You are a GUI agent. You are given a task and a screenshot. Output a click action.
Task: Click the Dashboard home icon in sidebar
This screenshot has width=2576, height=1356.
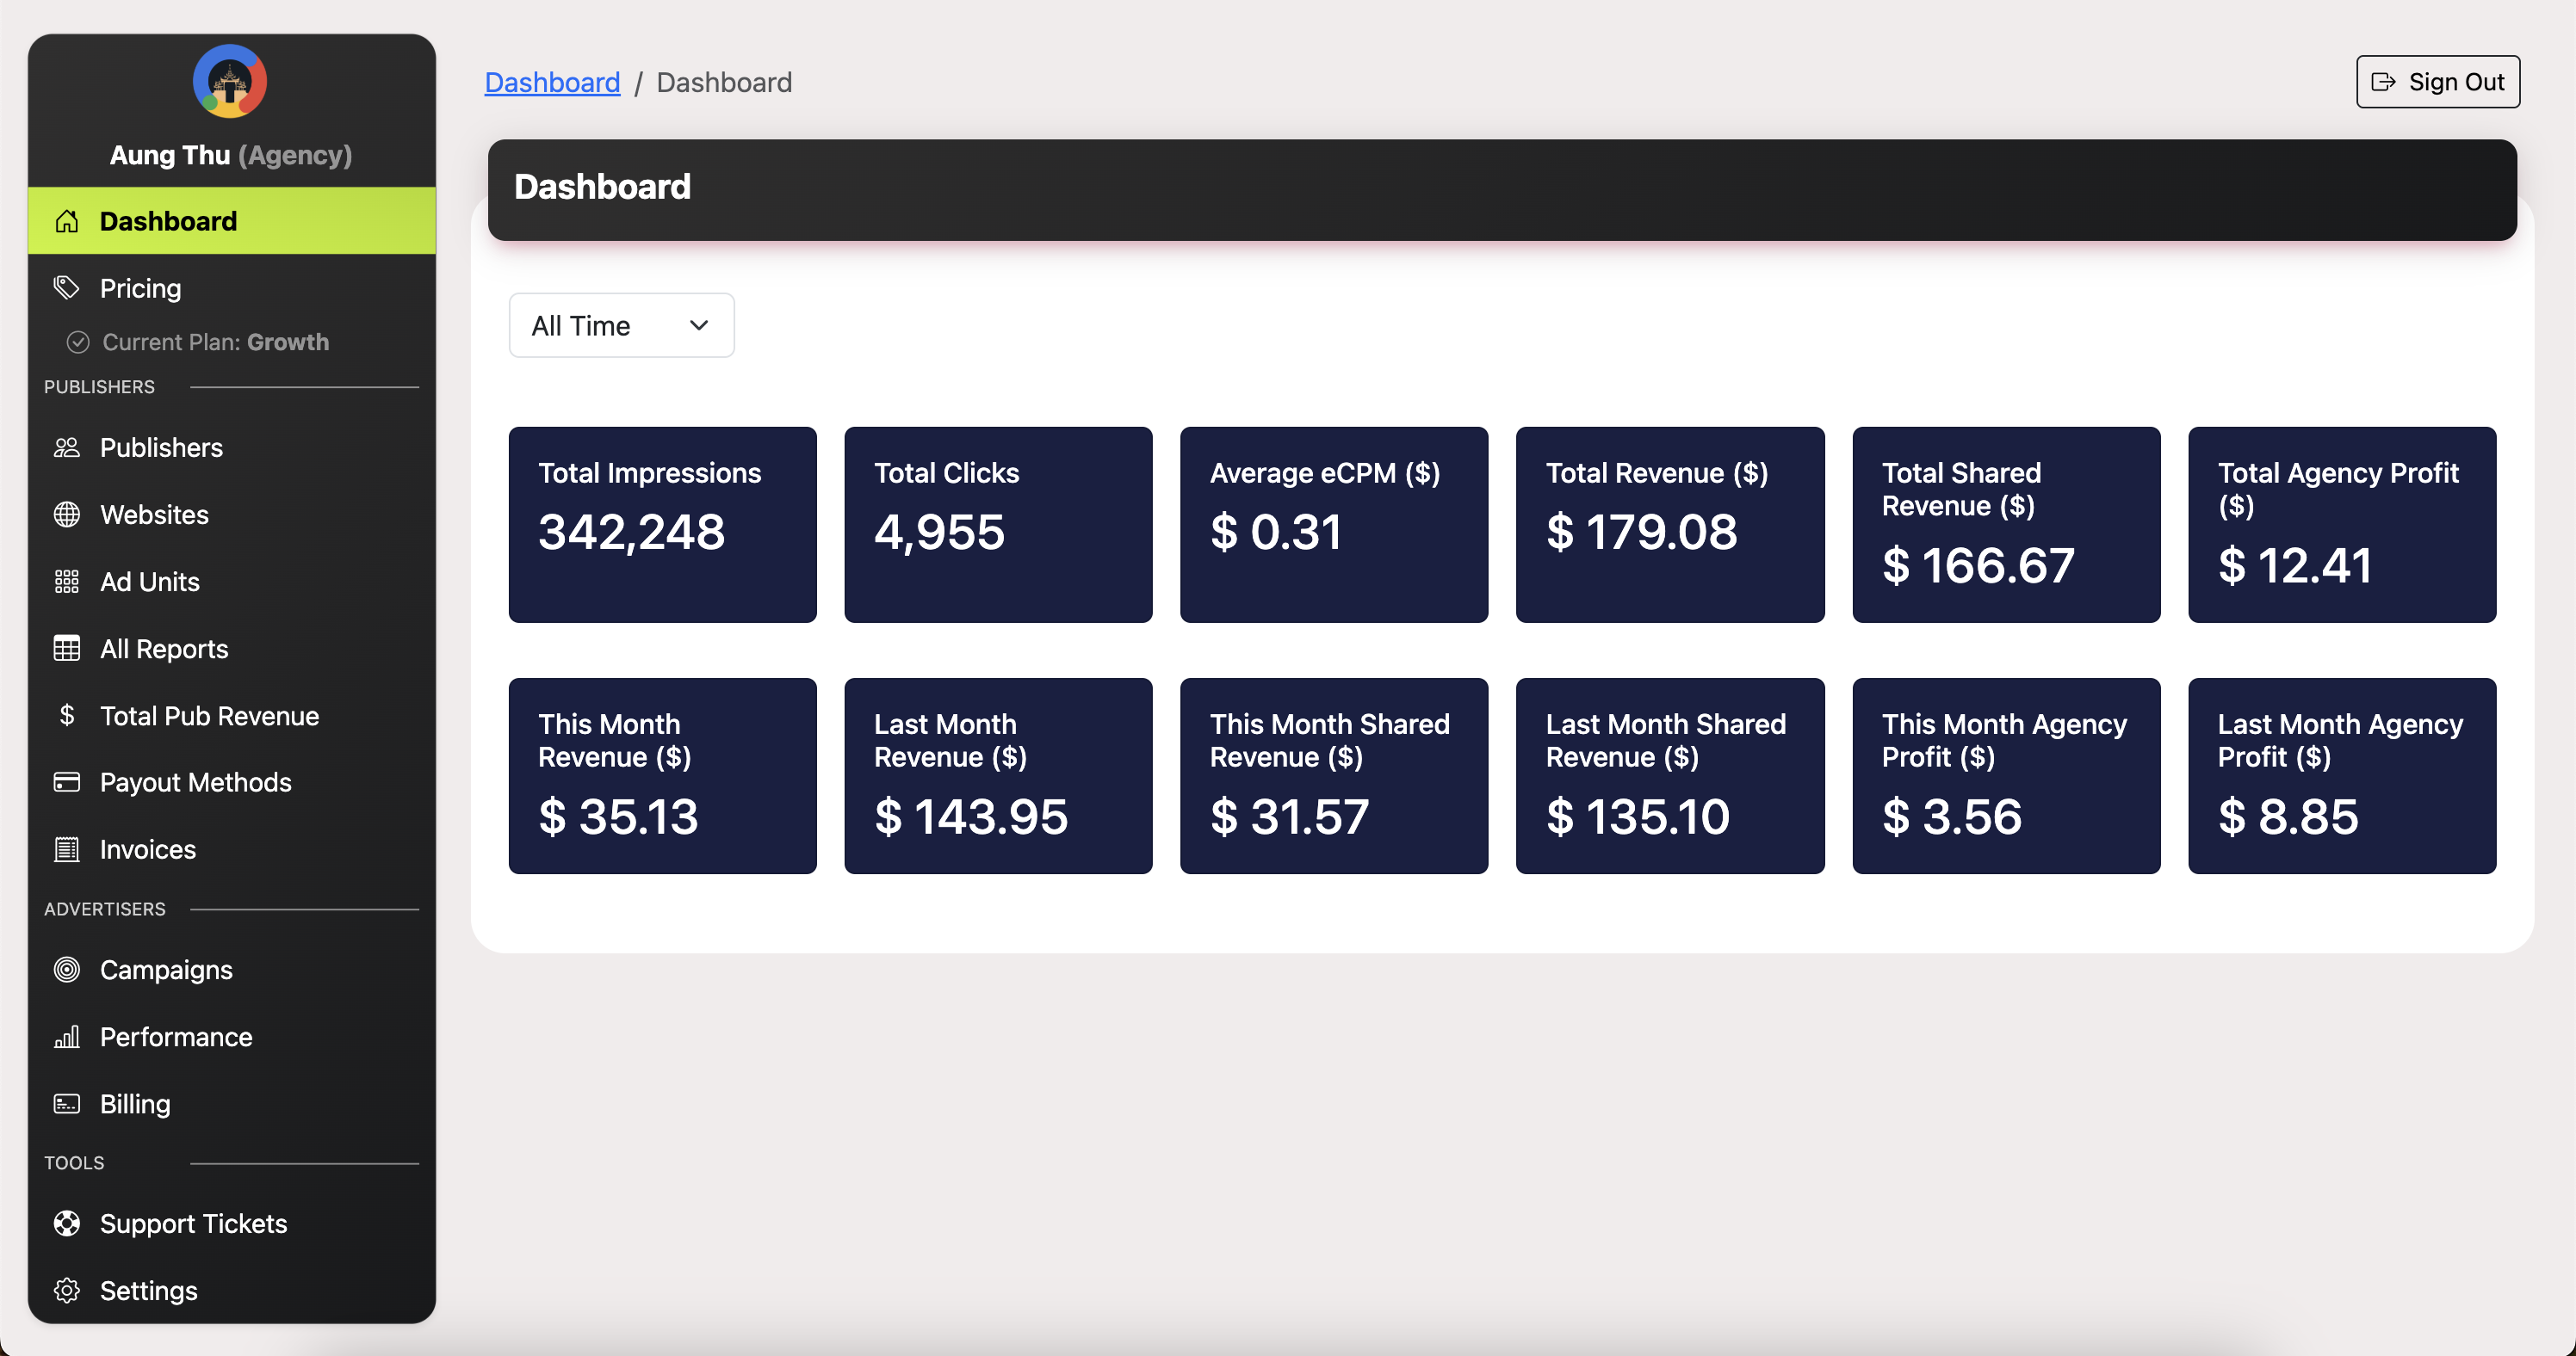click(x=66, y=221)
